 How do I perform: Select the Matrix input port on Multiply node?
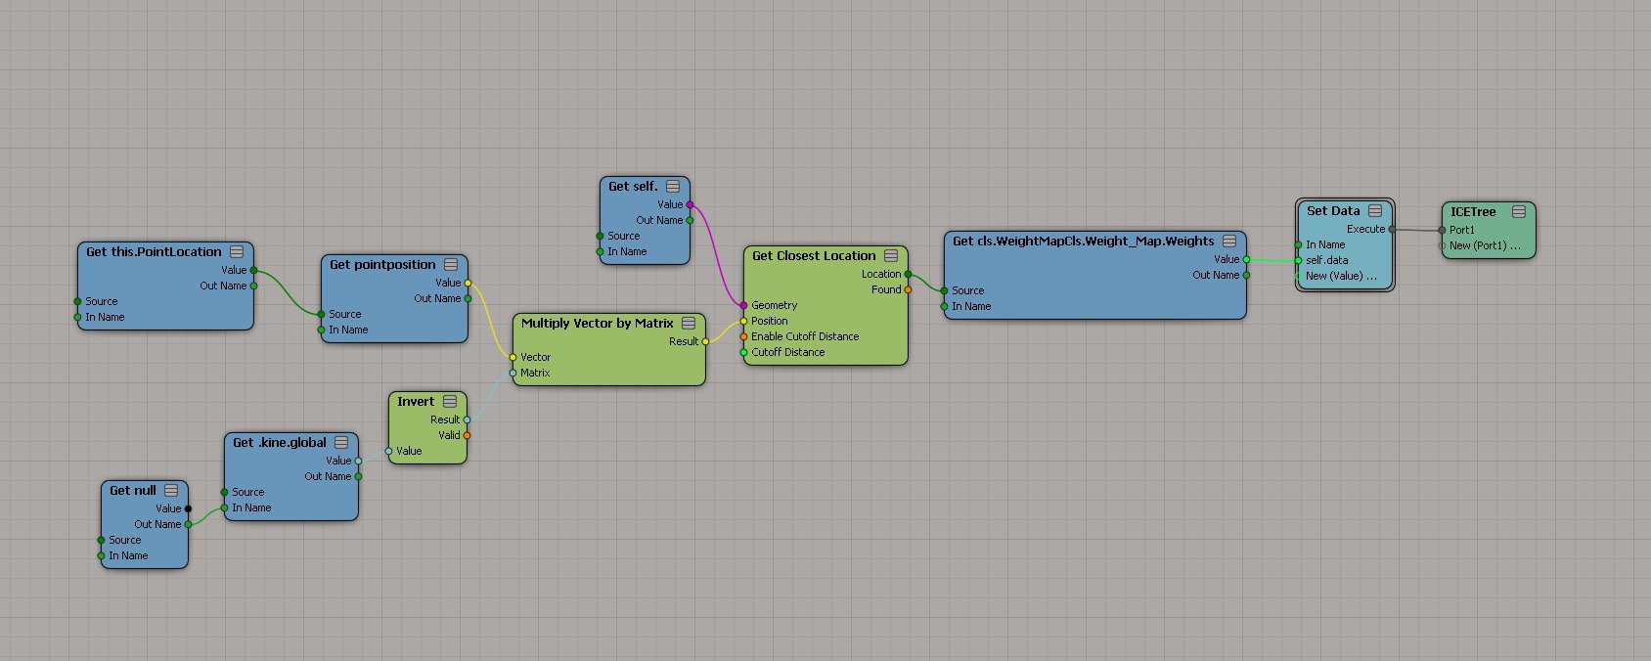pos(513,373)
